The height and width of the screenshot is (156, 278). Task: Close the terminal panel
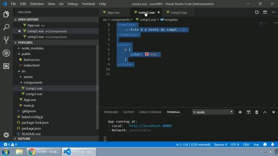click(x=273, y=112)
